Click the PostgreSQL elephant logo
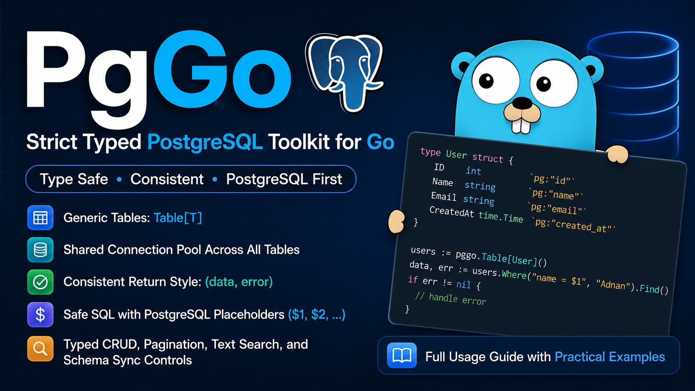The width and height of the screenshot is (695, 391). pos(345,73)
